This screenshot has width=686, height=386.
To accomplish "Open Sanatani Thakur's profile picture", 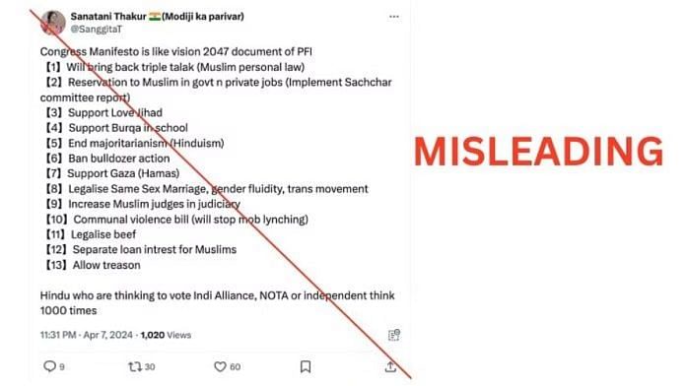I will [53, 23].
